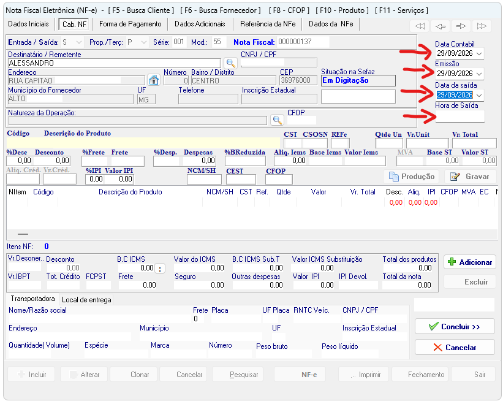The height and width of the screenshot is (401, 503).
Task: Click the yellow product code entry field
Action: pyautogui.click(x=143, y=142)
